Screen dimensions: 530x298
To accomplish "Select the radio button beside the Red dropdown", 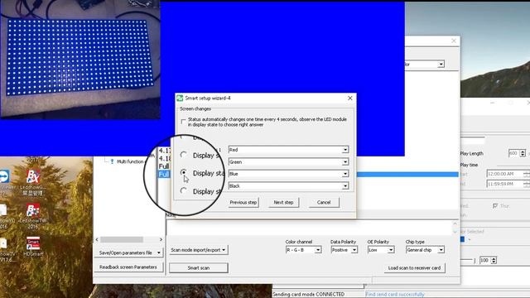I will click(x=184, y=155).
